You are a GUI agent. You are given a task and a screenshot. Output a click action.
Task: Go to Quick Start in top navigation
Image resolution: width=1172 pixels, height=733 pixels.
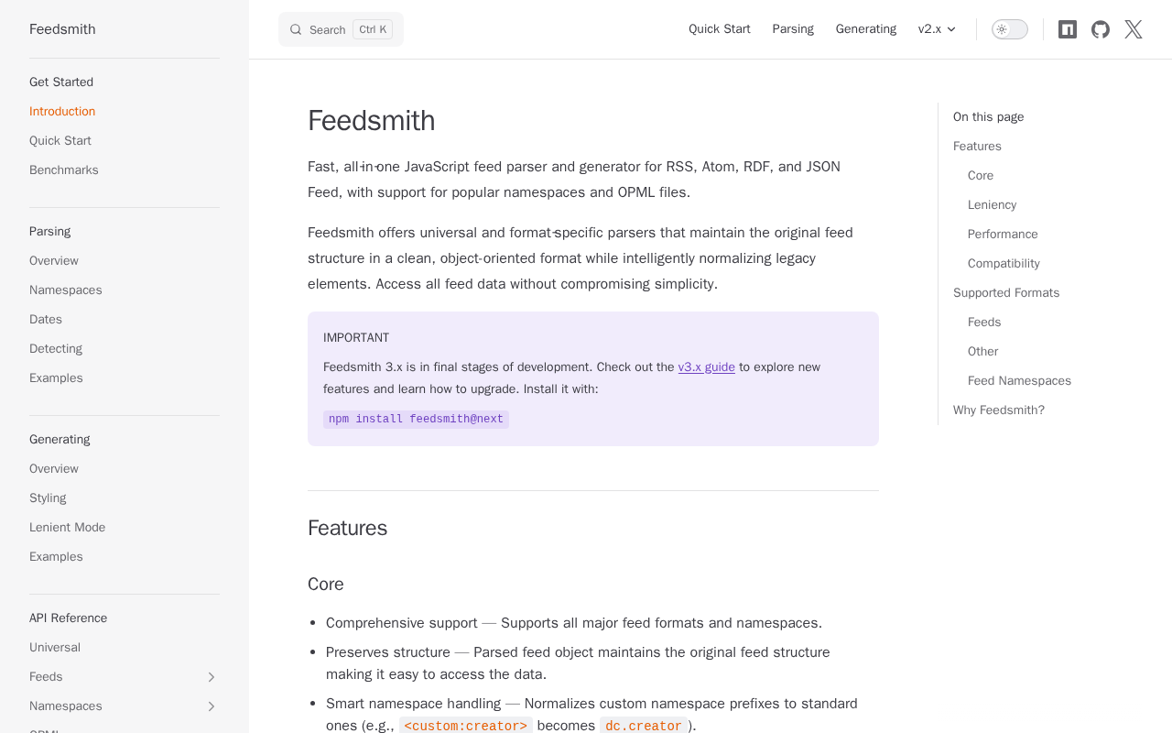coord(719,29)
